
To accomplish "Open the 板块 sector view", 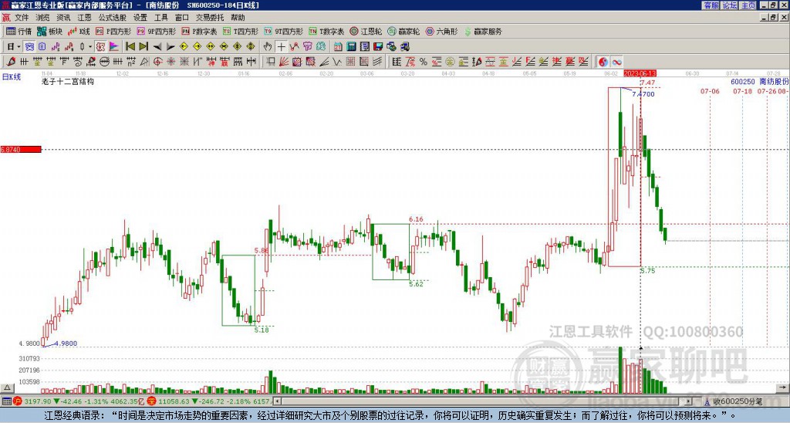I will (x=50, y=31).
